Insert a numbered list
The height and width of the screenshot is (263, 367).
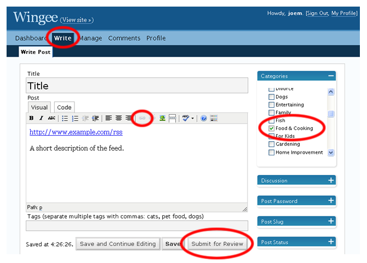click(75, 118)
